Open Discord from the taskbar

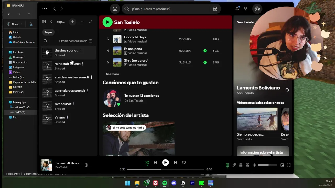[174, 183]
